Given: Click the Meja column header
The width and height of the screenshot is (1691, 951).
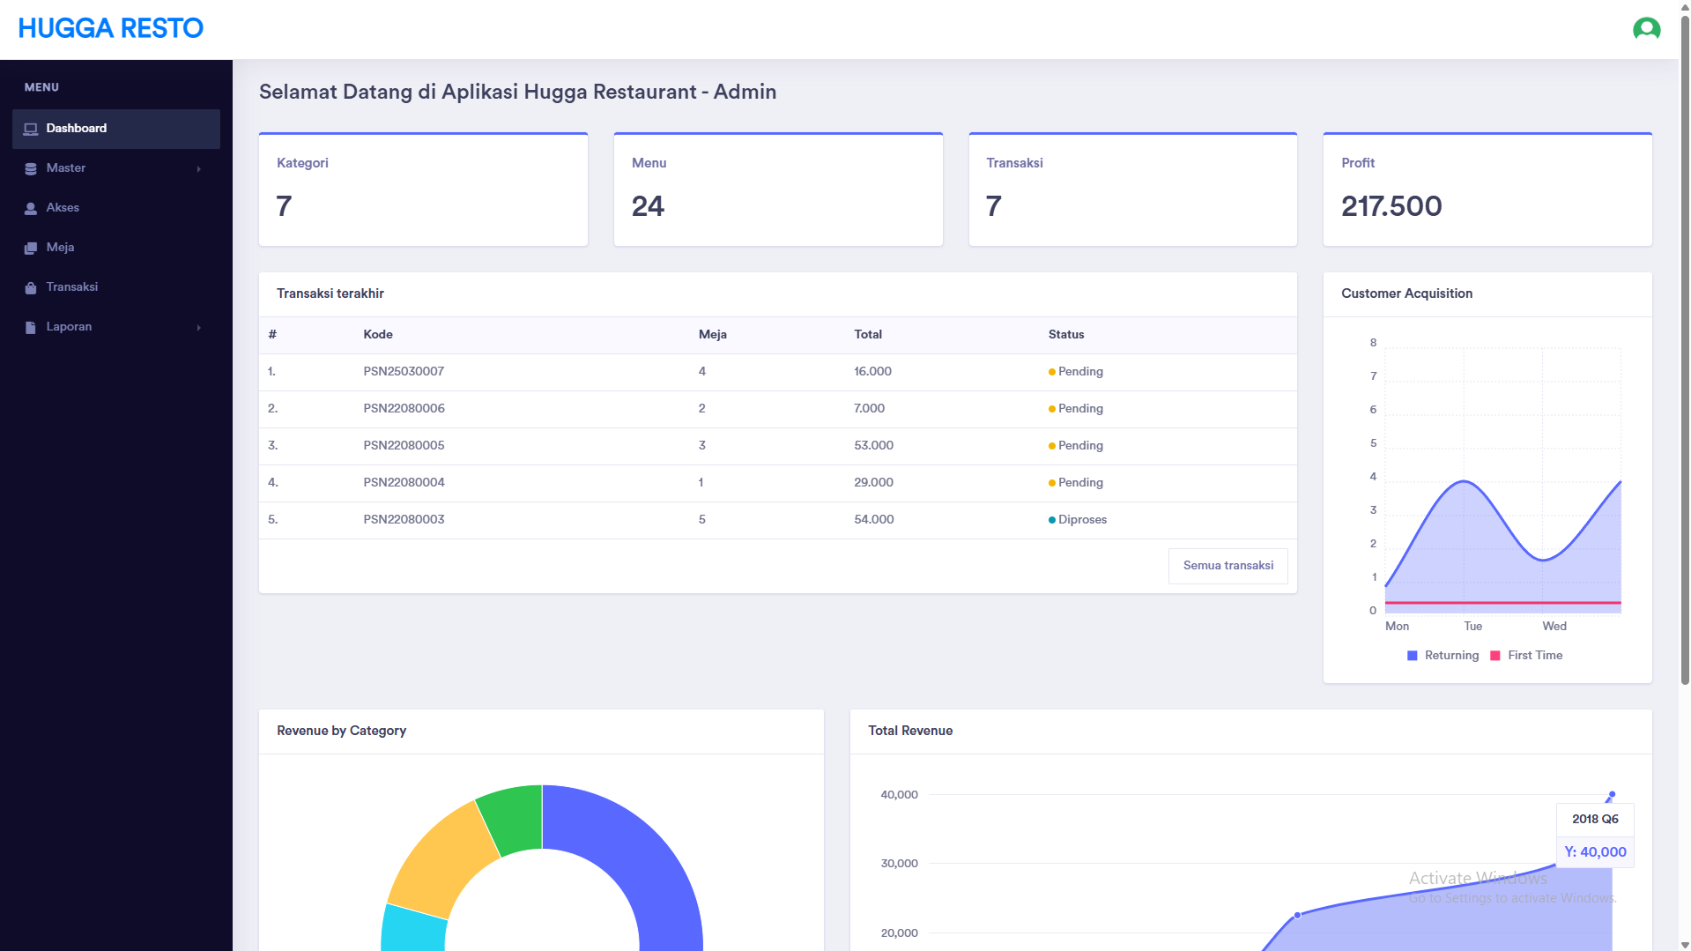Looking at the screenshot, I should pyautogui.click(x=712, y=335).
